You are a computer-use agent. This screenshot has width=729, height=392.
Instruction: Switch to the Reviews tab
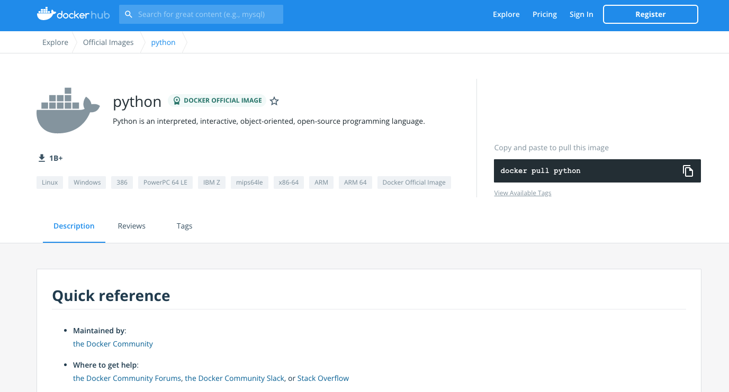[x=131, y=226]
